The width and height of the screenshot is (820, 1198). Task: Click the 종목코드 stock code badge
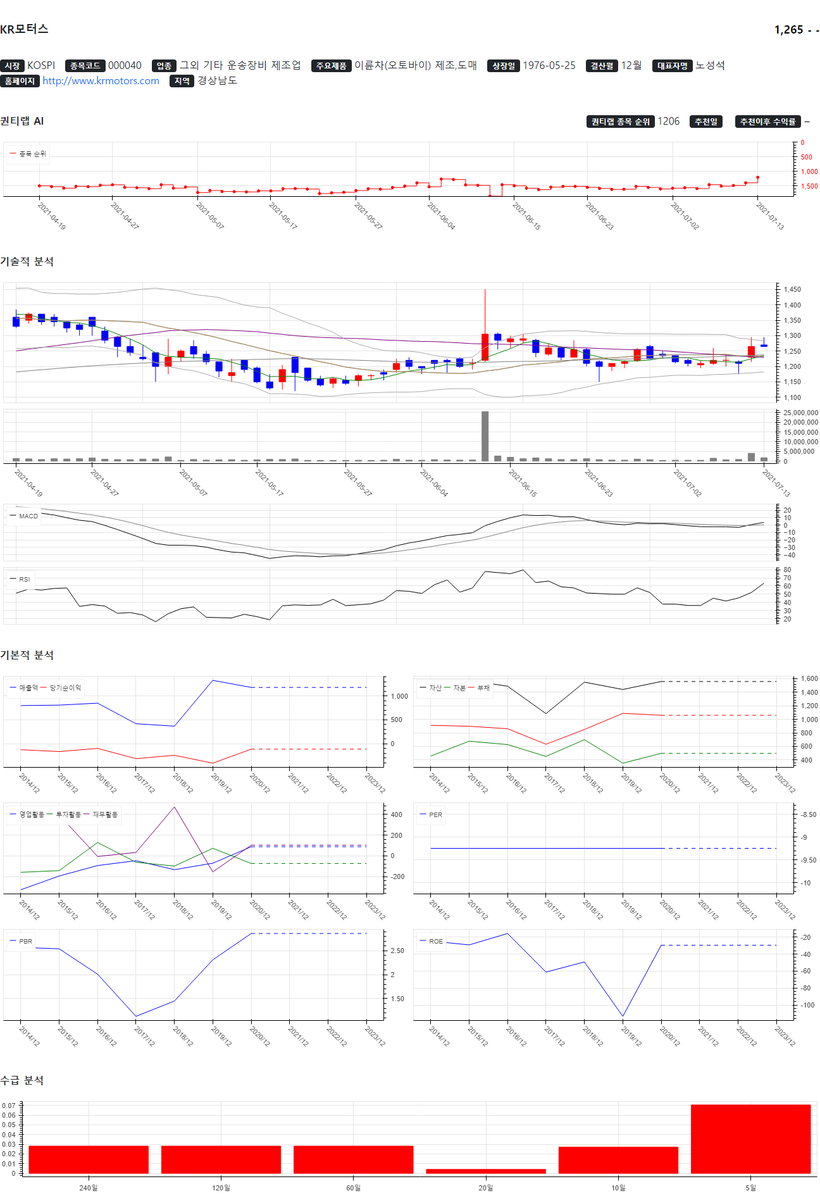coord(85,66)
